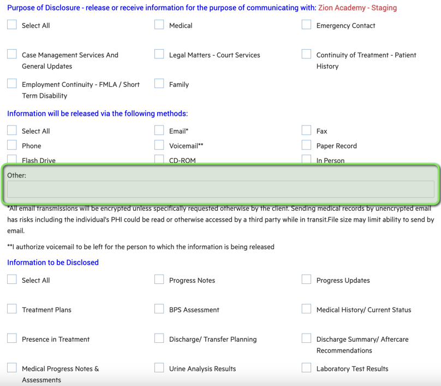Image resolution: width=441 pixels, height=386 pixels.
Task: Tick the Medical purpose checkbox
Action: [159, 25]
